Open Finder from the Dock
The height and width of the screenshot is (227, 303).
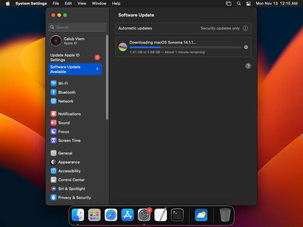click(x=78, y=215)
